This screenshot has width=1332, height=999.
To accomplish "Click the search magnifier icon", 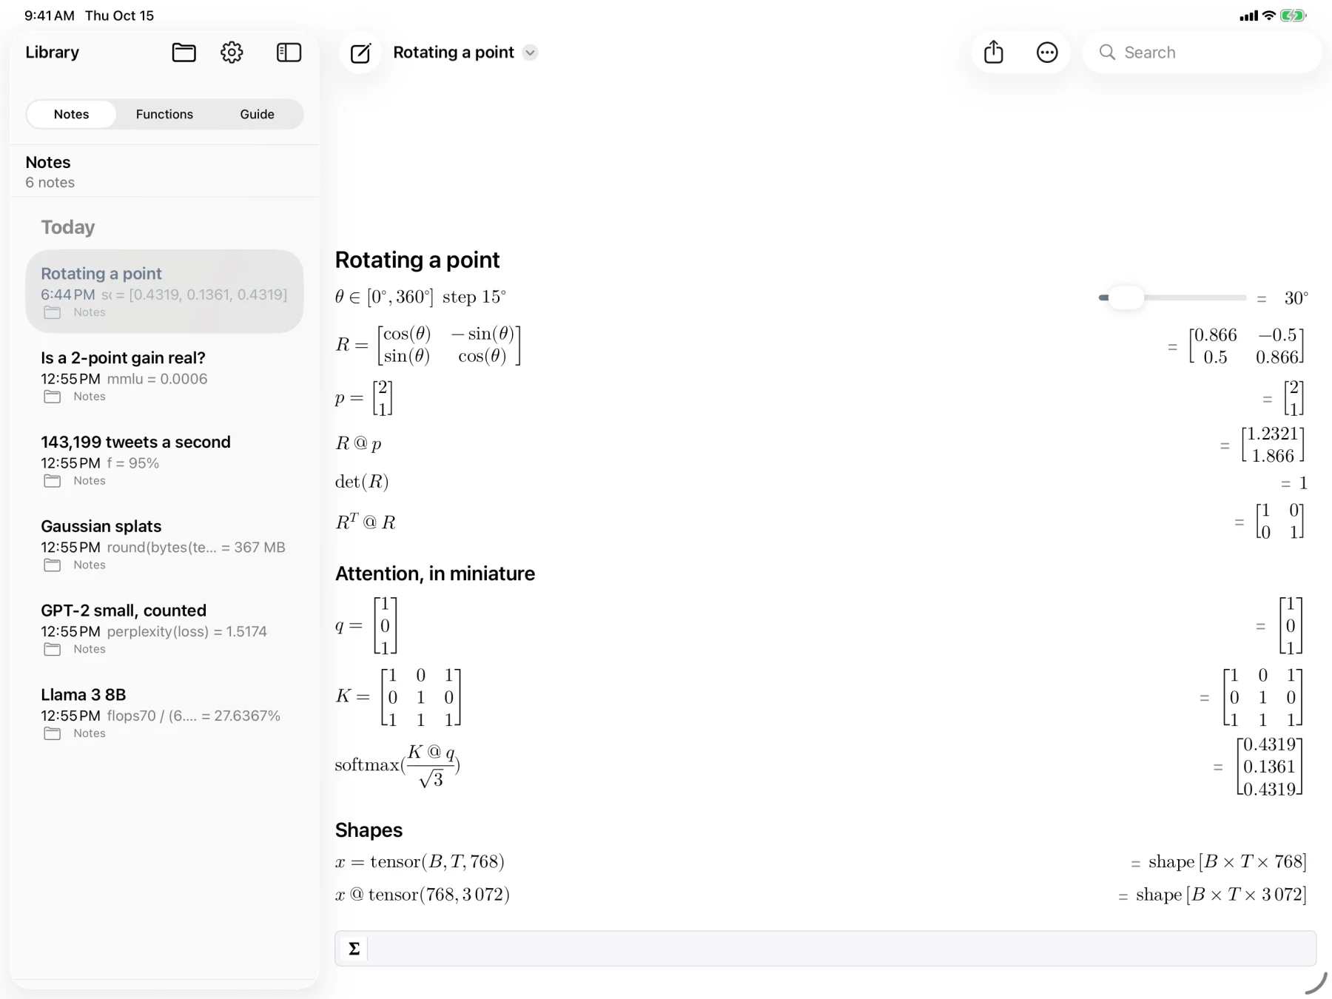I will tap(1107, 53).
